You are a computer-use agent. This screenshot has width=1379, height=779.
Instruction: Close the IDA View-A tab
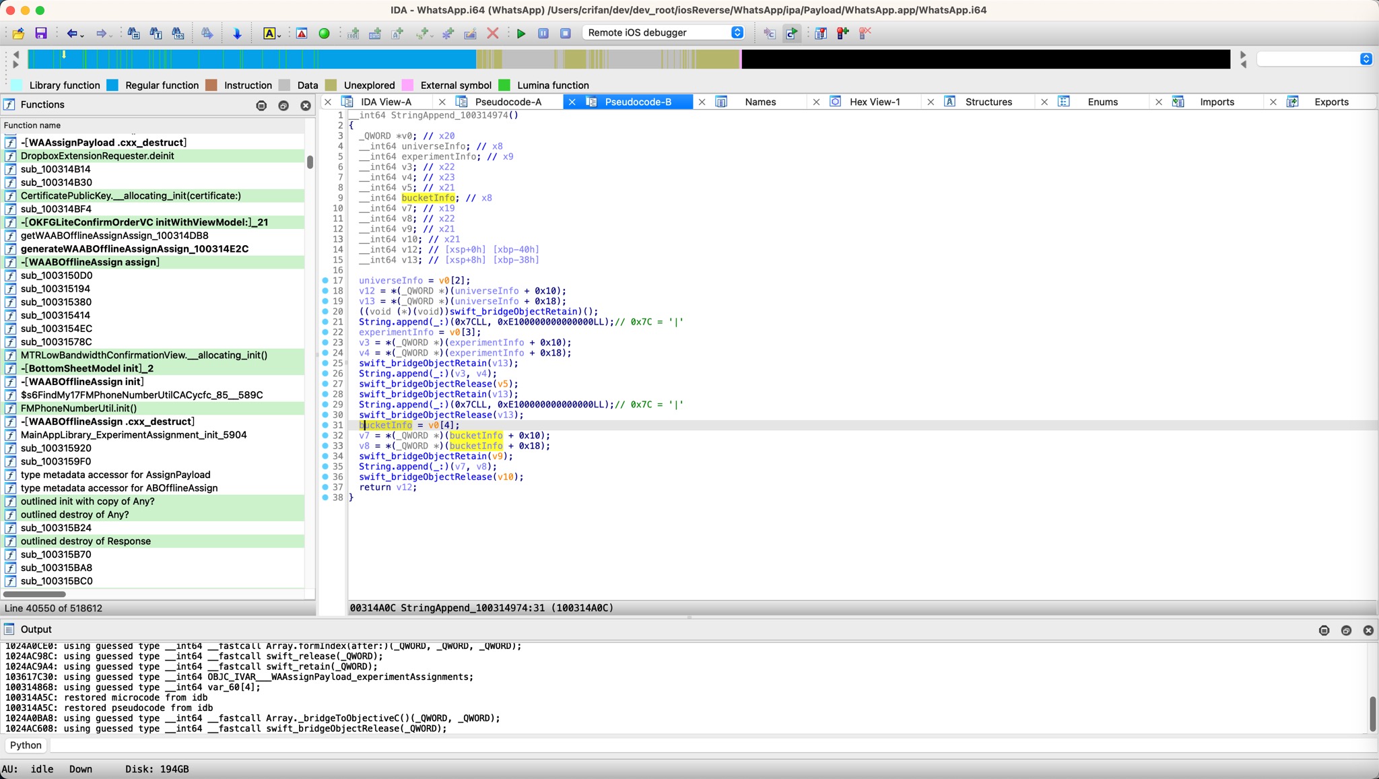pos(328,102)
